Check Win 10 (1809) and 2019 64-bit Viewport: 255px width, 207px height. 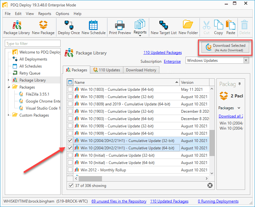point(70,104)
